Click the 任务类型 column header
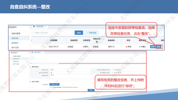Image resolution: width=178 pixels, height=100 pixels. [x=86, y=40]
